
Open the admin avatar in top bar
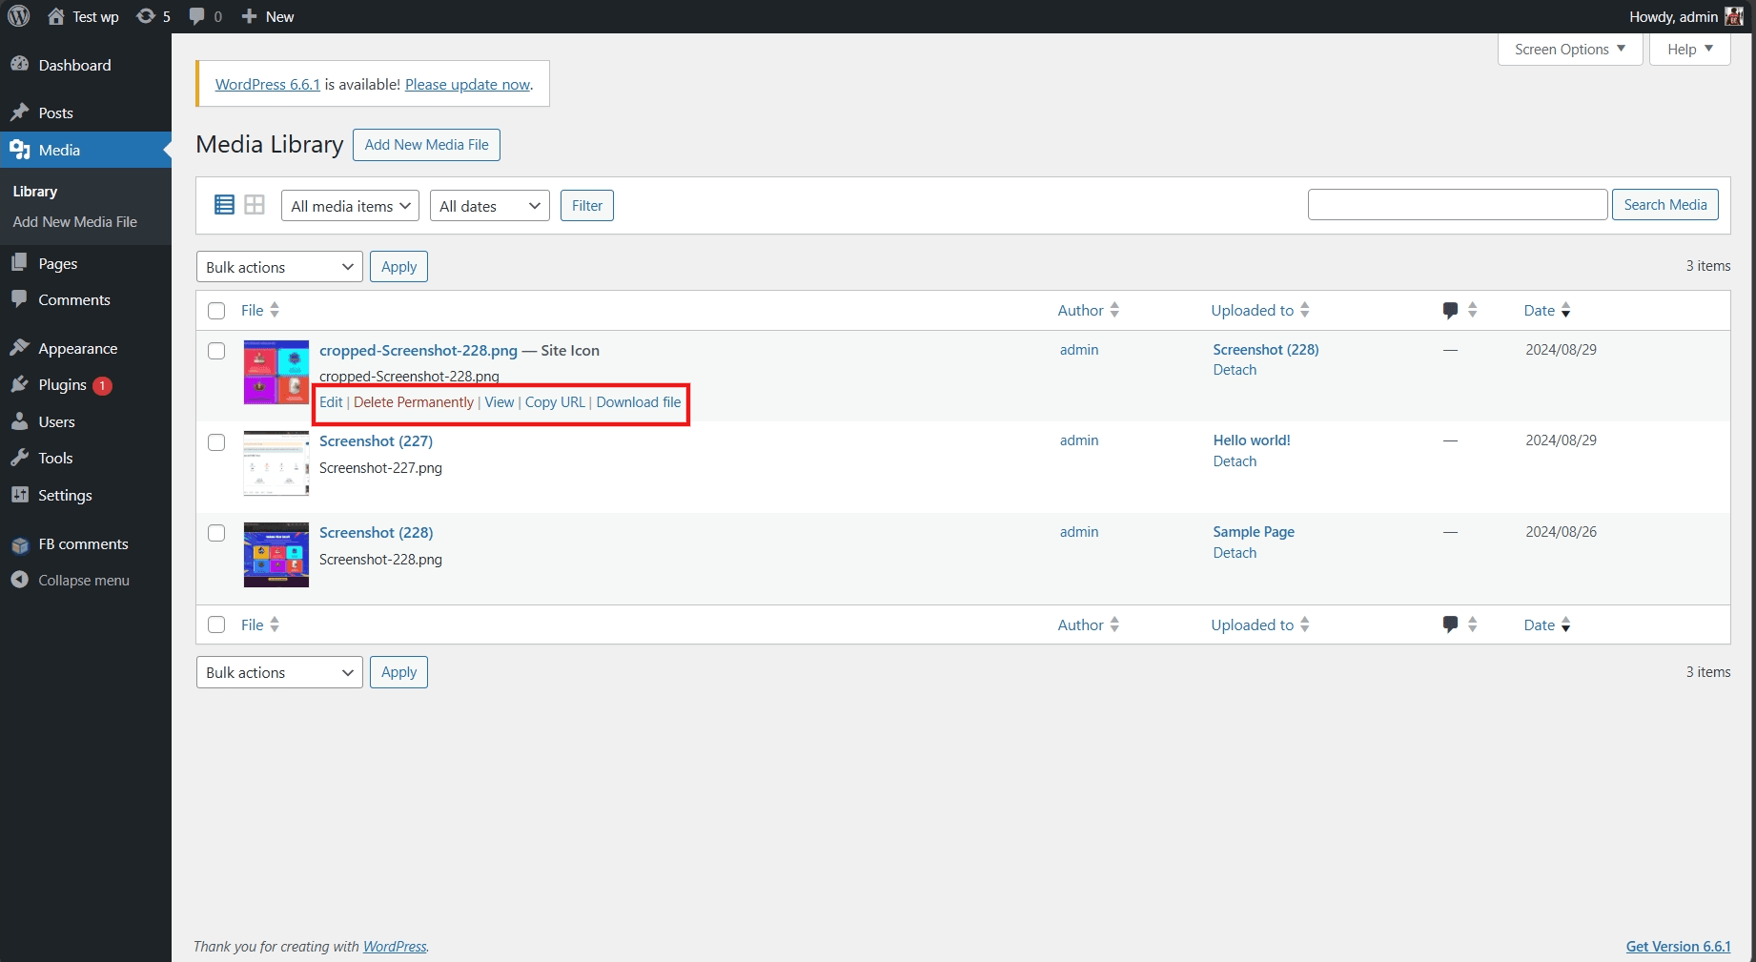[x=1737, y=16]
